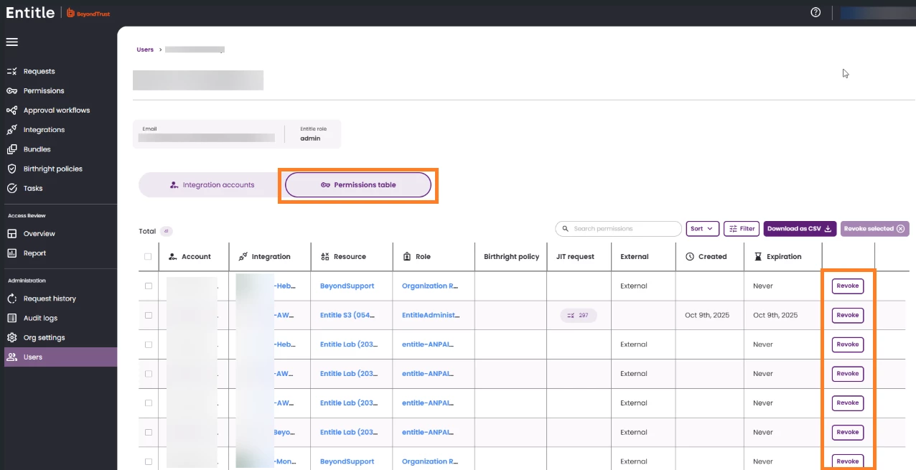Viewport: 916px width, 470px height.
Task: Tick the select-all checkbox in table header
Action: 148,256
